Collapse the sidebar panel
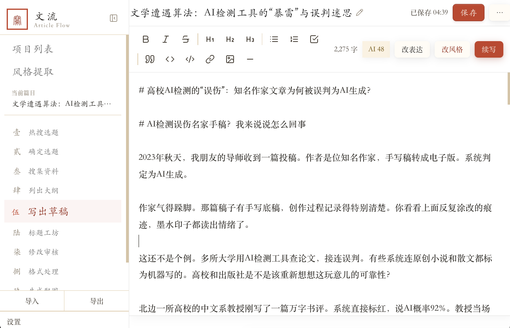The image size is (510, 328). (113, 18)
